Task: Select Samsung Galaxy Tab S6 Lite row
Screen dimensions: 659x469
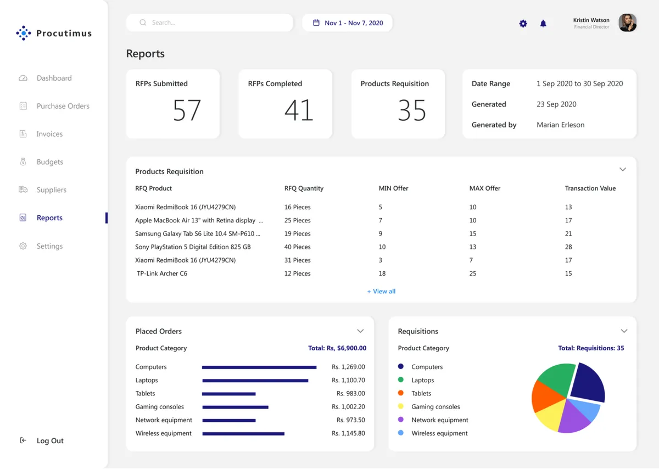Action: click(x=381, y=233)
